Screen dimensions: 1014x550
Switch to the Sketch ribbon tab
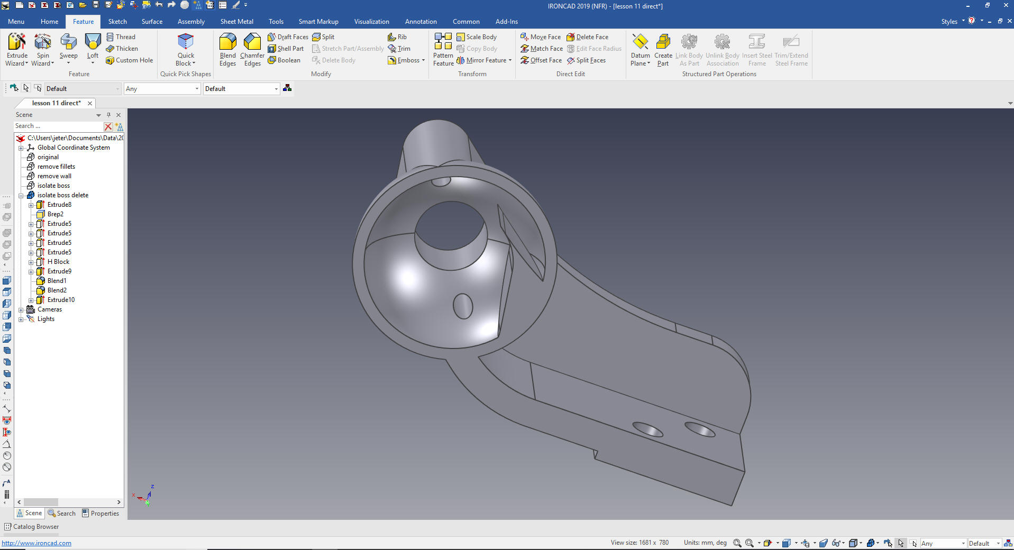[117, 22]
